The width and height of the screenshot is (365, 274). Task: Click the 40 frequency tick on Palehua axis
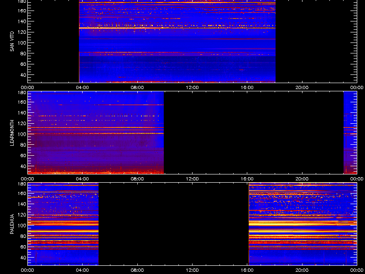(x=24, y=258)
